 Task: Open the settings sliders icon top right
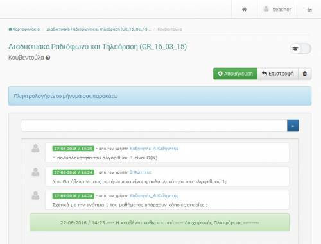[309, 10]
